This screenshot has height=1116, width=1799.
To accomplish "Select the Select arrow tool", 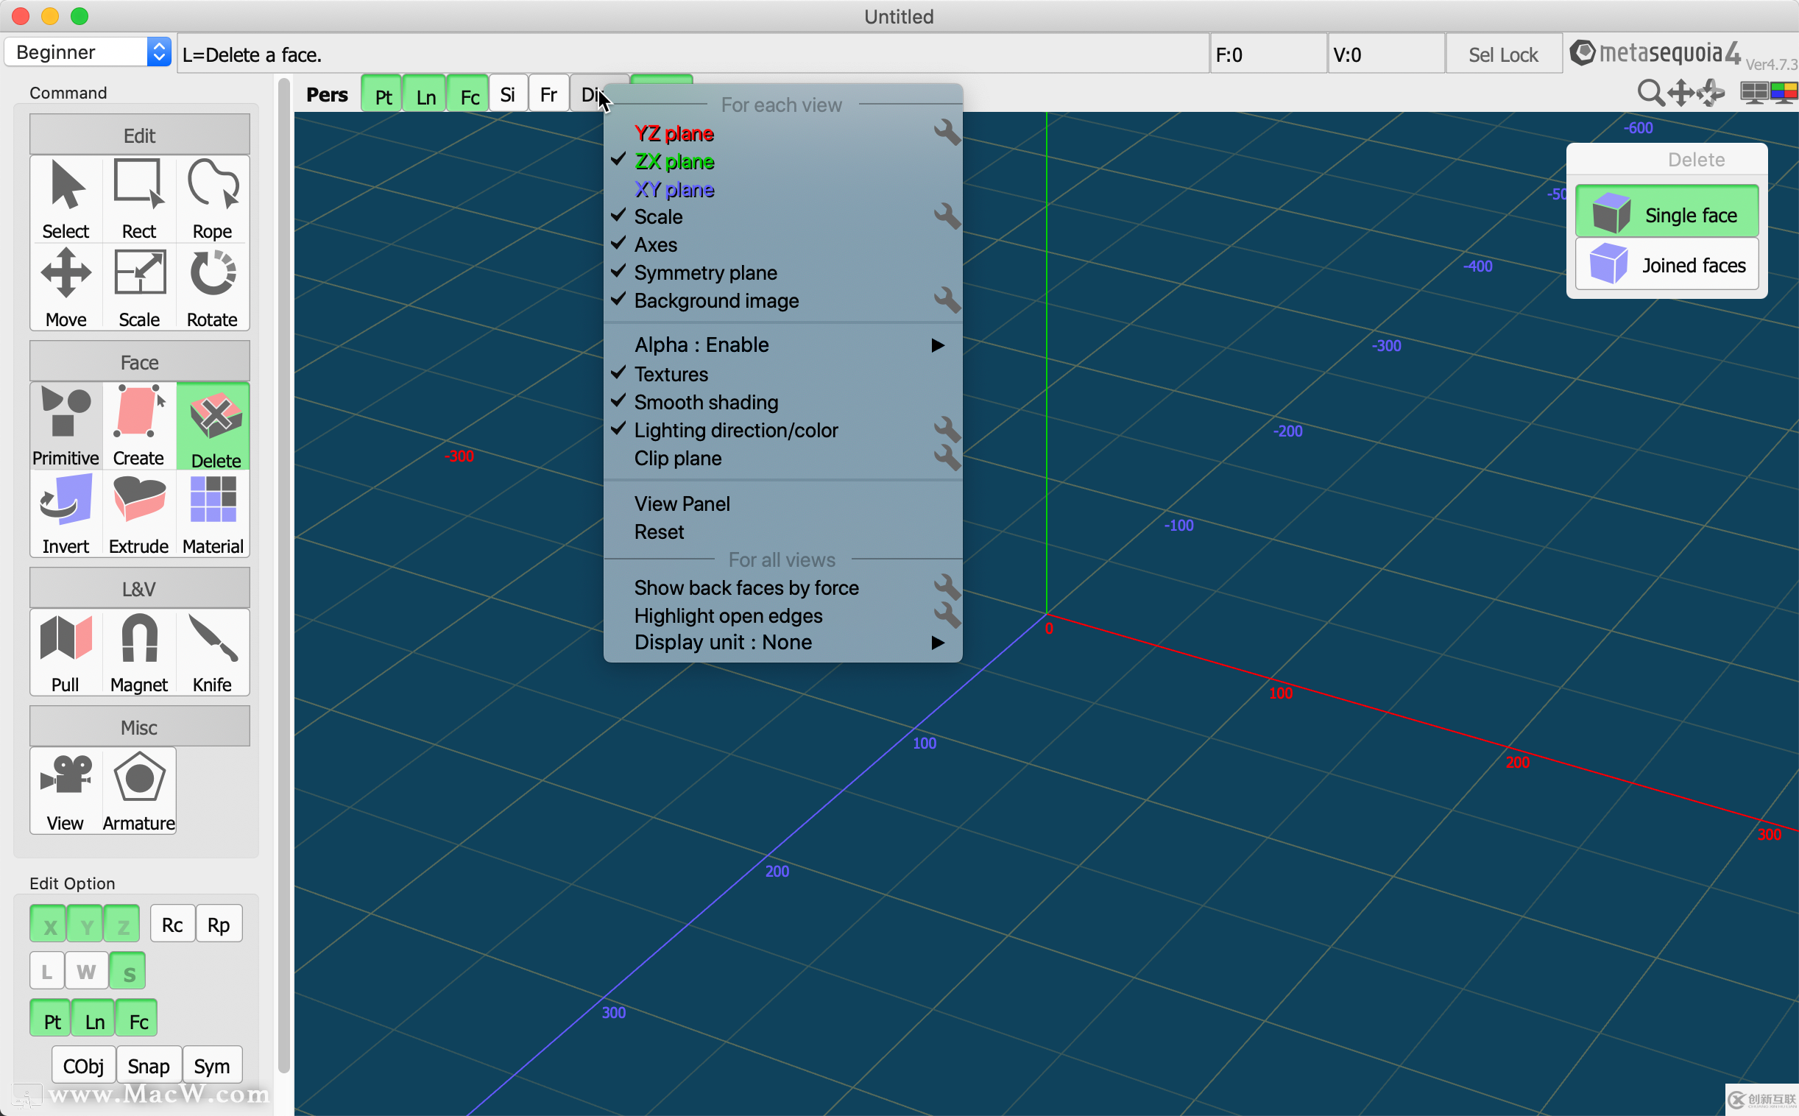I will [66, 199].
